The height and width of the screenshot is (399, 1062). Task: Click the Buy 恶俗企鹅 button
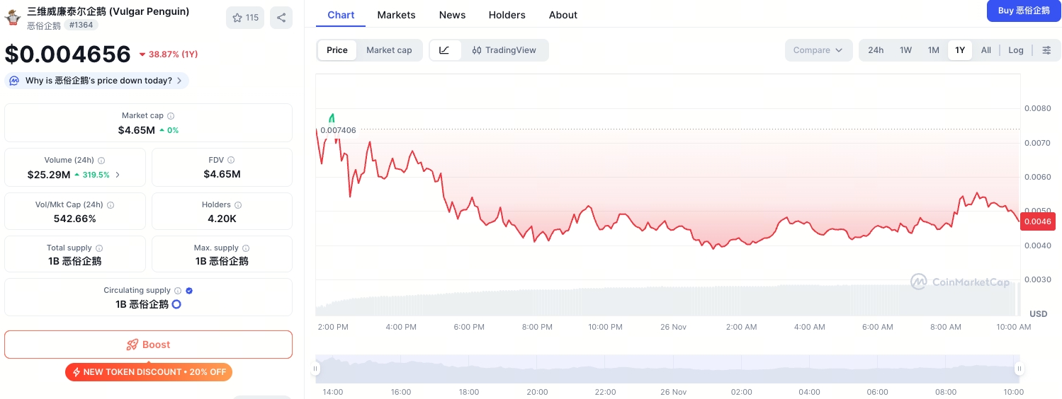point(1023,11)
